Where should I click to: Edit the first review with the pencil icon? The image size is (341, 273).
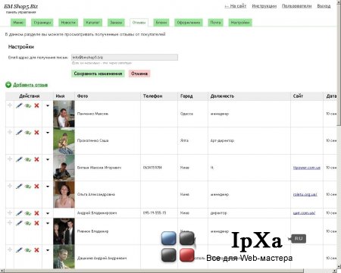(x=19, y=105)
